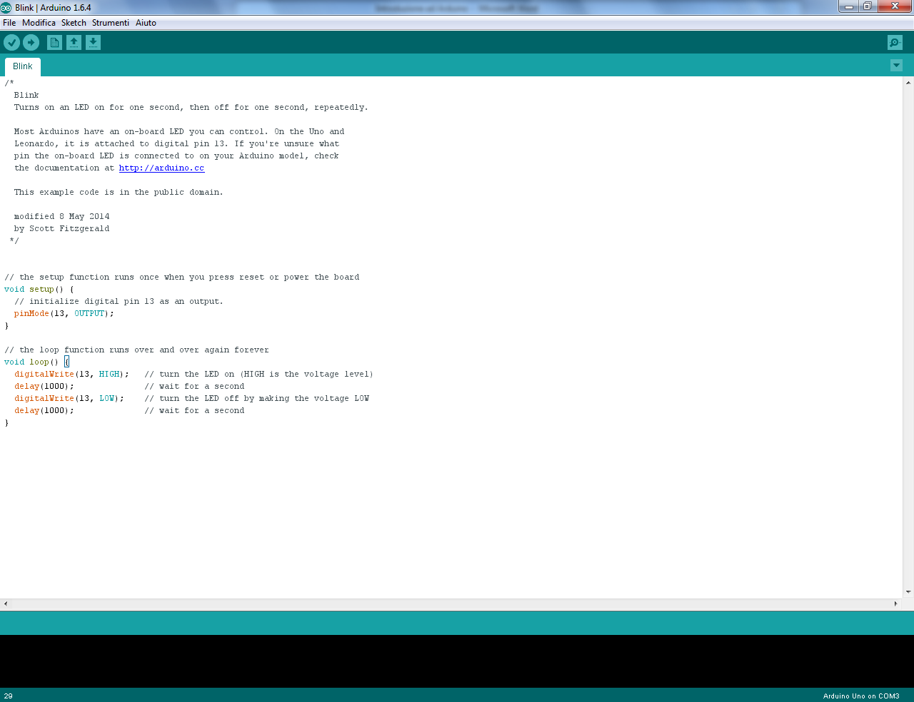Minimize the Arduino window

(x=848, y=6)
